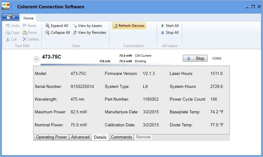The width and height of the screenshot is (263, 157).
Task: Click the Cut scissors icon
Action: pyautogui.click(x=7, y=39)
